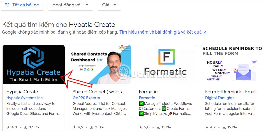Open the Tất cả bộ lọc filters button
This screenshot has height=131, width=262.
click(x=22, y=5)
